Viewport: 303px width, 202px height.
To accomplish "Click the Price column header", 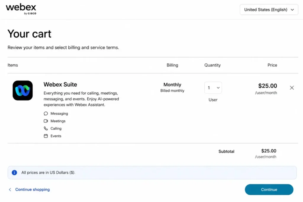I will [272, 65].
